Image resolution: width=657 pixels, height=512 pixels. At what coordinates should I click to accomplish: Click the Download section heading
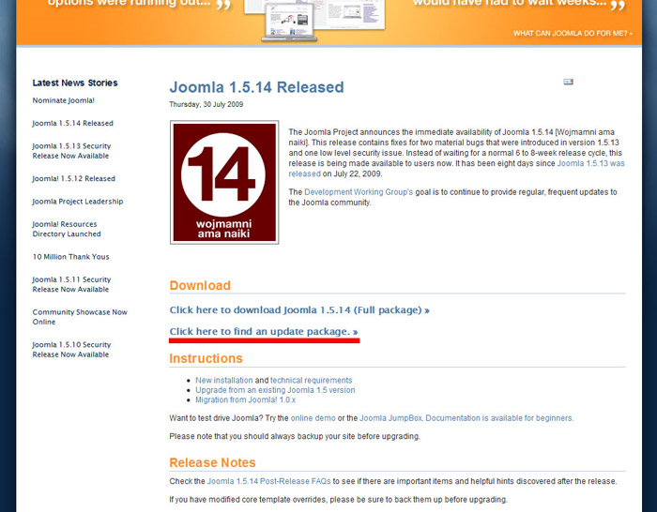pyautogui.click(x=200, y=285)
